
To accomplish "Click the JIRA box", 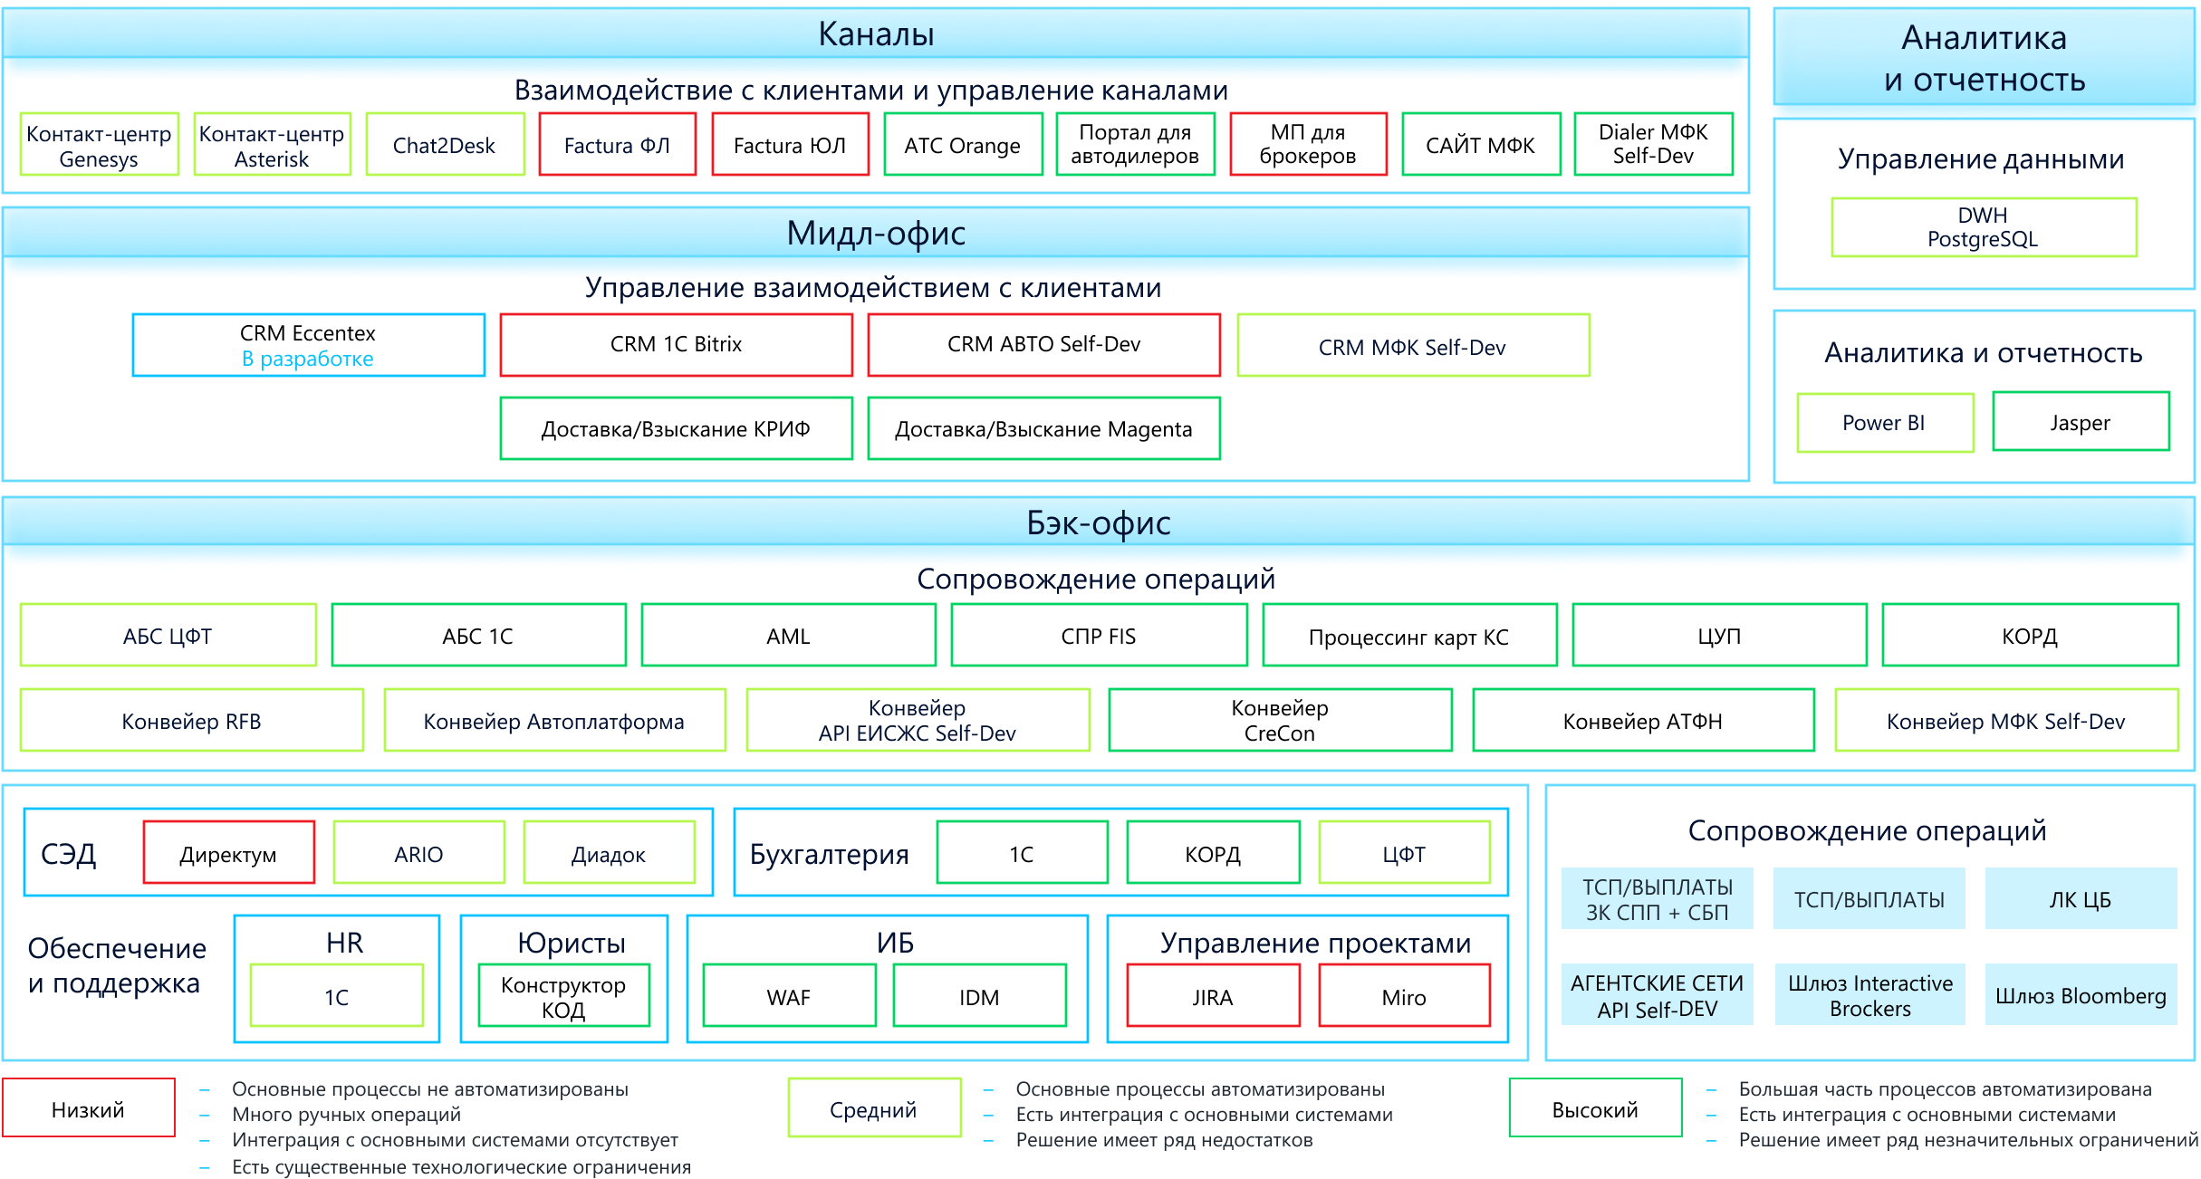I will click(1214, 996).
